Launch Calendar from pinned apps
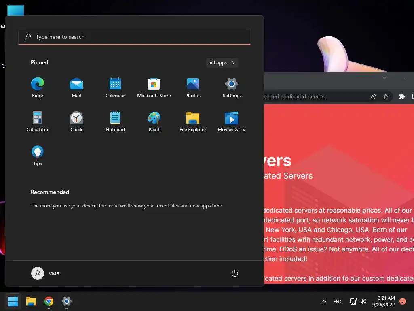Image resolution: width=414 pixels, height=311 pixels. [x=115, y=88]
